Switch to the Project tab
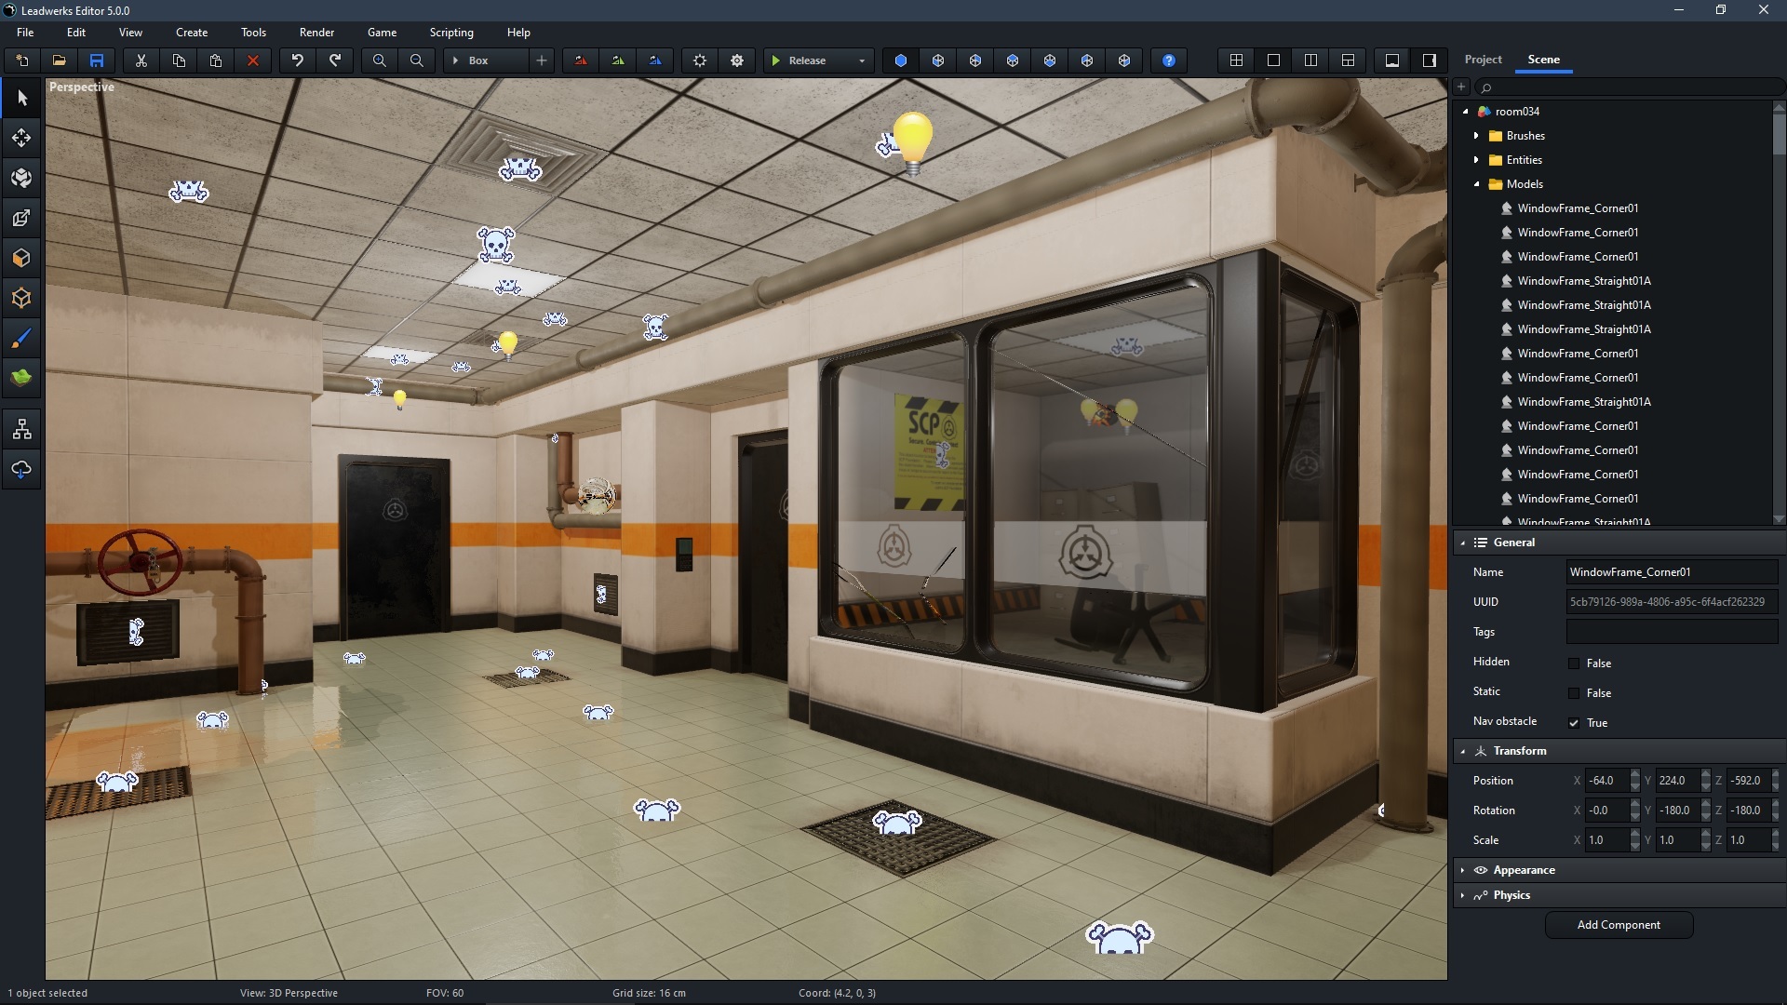Image resolution: width=1787 pixels, height=1005 pixels. click(x=1483, y=60)
